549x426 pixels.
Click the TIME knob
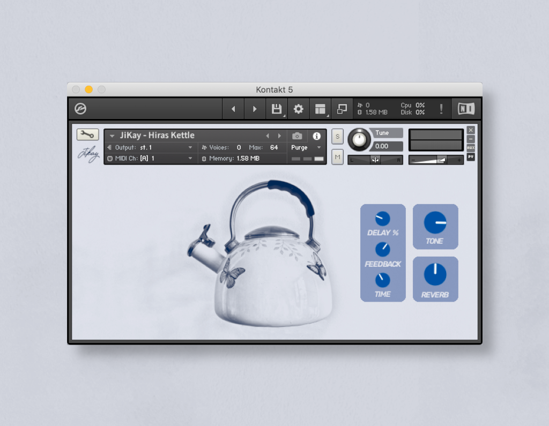point(383,280)
